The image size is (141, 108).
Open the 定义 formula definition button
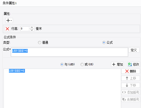click(134, 50)
